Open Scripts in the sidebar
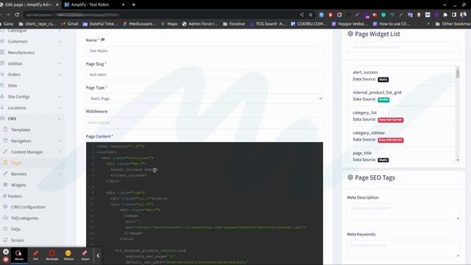This screenshot has width=471, height=265. coord(18,241)
